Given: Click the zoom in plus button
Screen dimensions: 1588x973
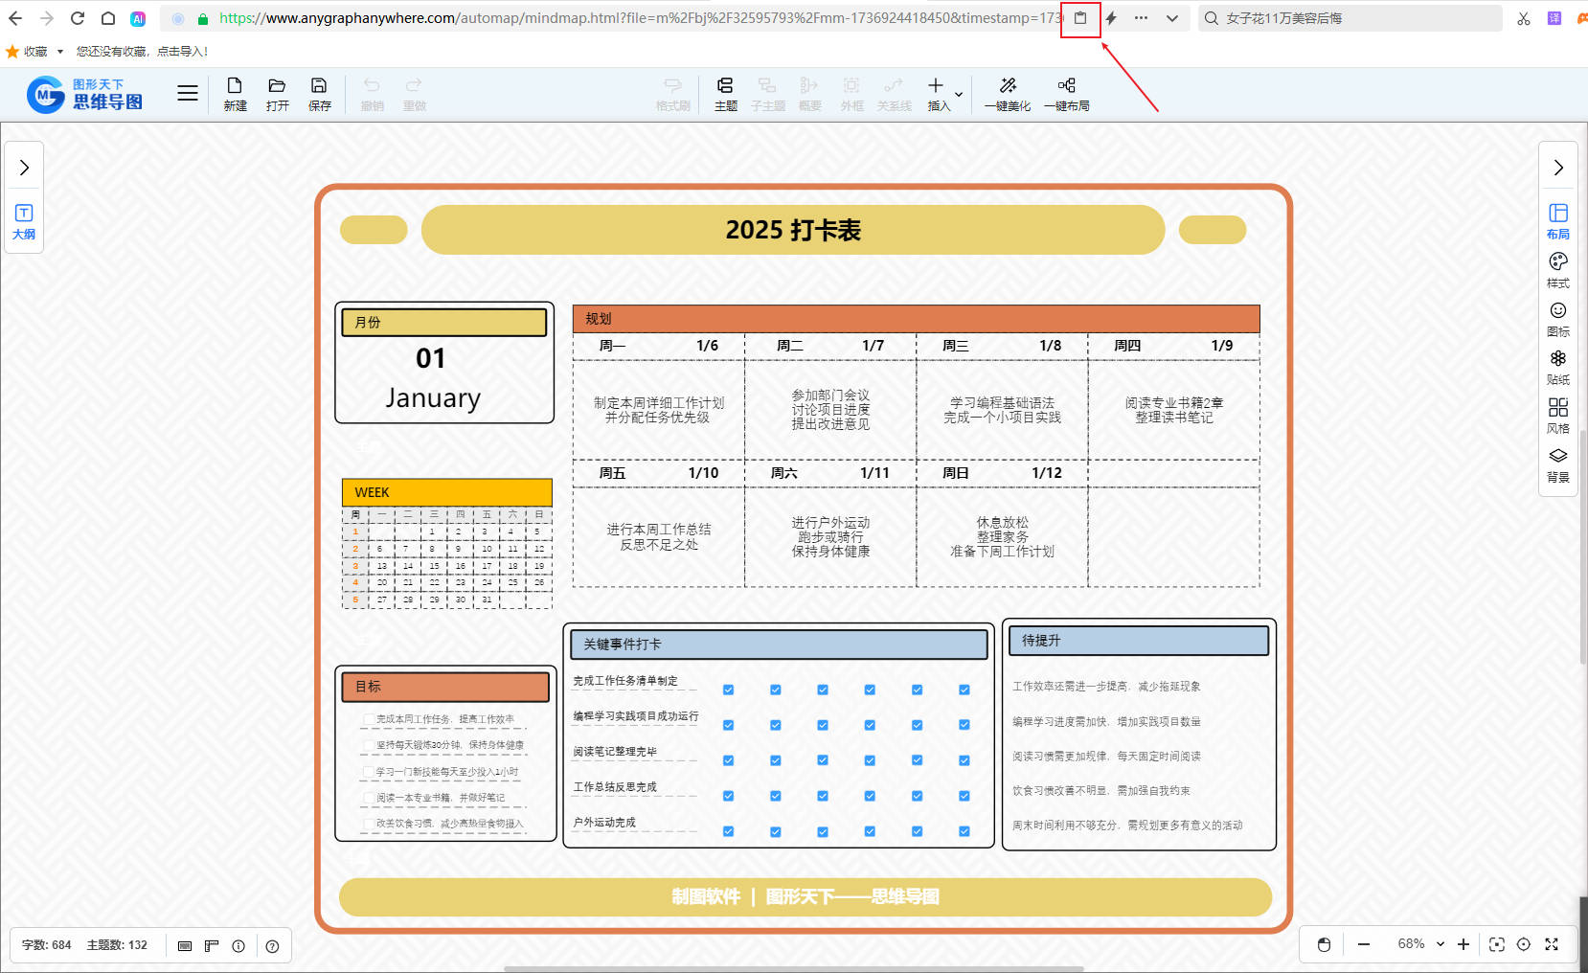Looking at the screenshot, I should 1463,944.
